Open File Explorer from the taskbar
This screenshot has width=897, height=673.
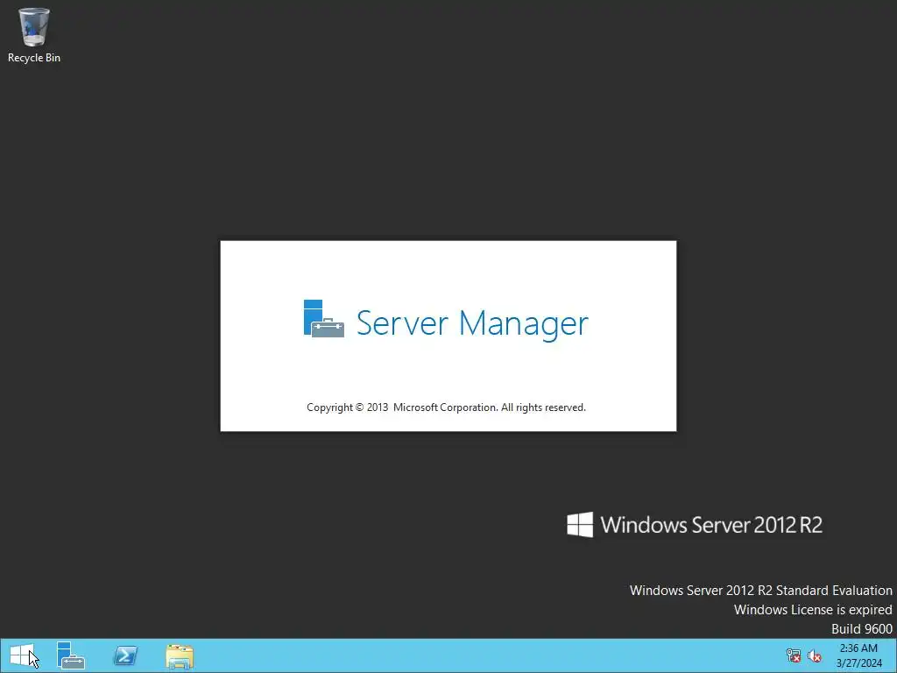180,656
